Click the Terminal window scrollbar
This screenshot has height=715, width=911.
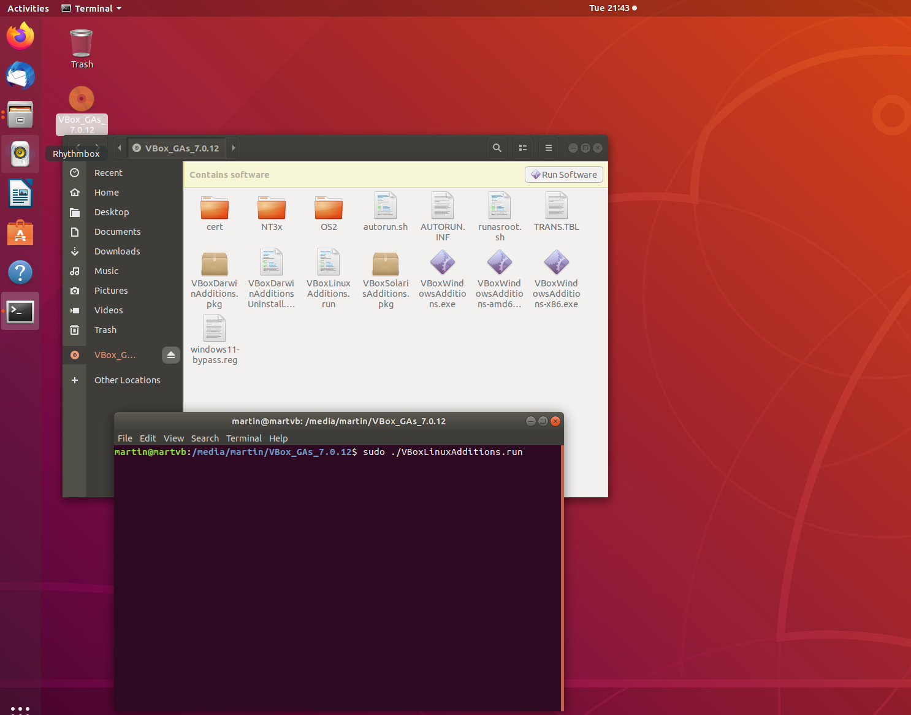coord(562,578)
